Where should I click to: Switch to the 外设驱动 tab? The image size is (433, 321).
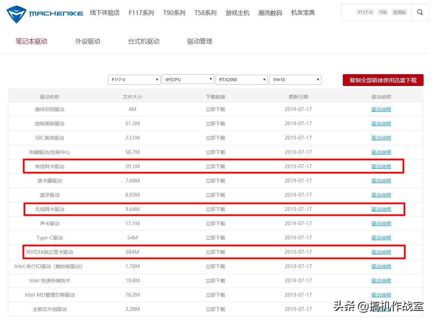[87, 41]
